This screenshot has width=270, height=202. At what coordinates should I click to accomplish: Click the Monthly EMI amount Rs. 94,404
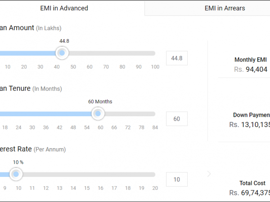pos(251,70)
